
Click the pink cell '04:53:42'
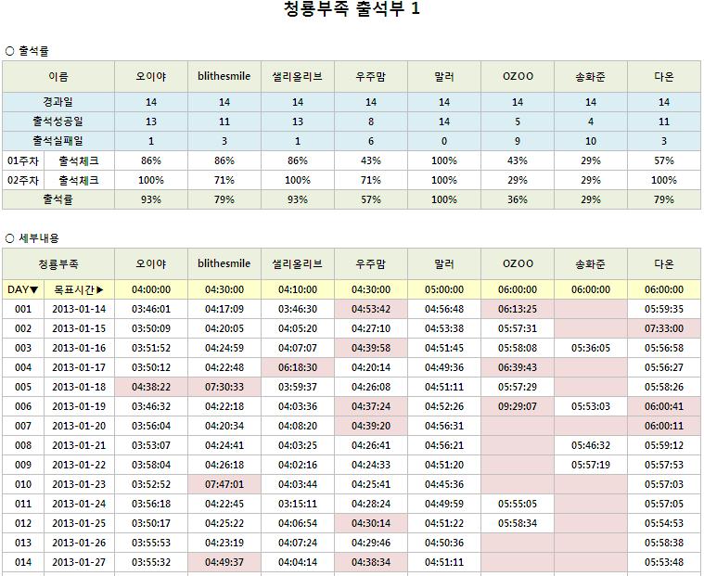click(371, 309)
